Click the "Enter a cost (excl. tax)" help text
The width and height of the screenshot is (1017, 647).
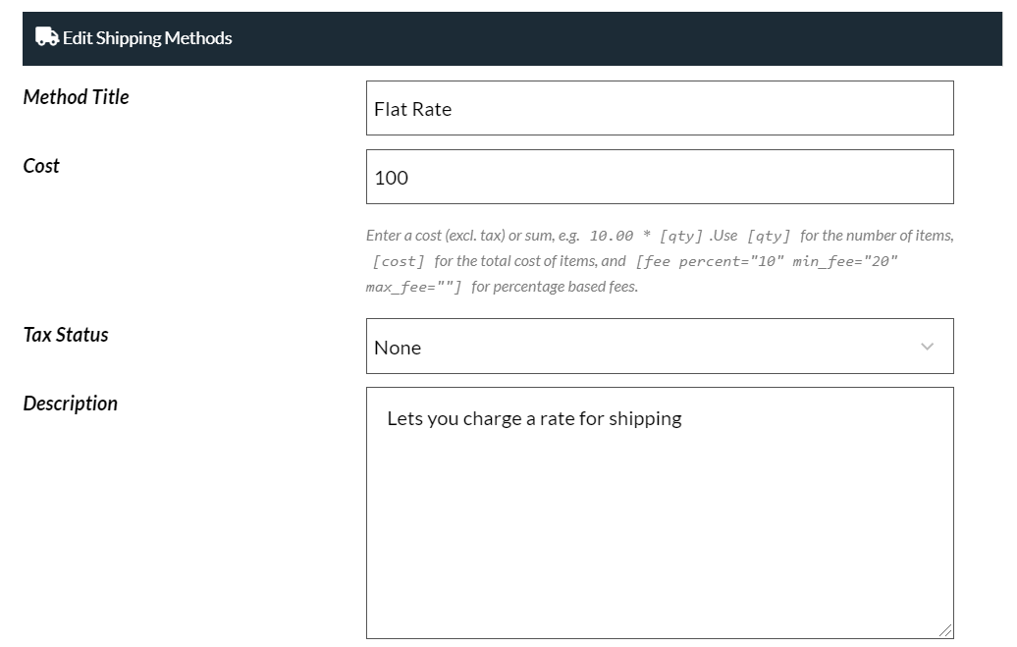pos(473,236)
